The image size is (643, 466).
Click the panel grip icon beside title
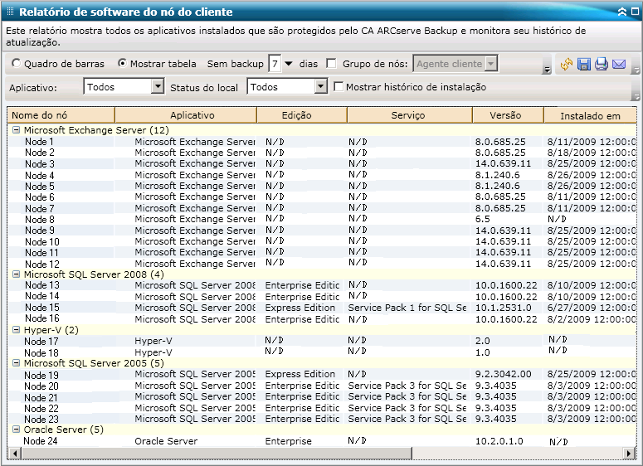[10, 12]
